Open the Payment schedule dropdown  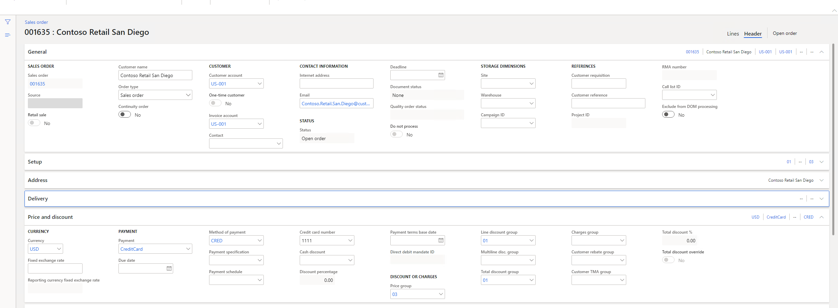pyautogui.click(x=259, y=280)
